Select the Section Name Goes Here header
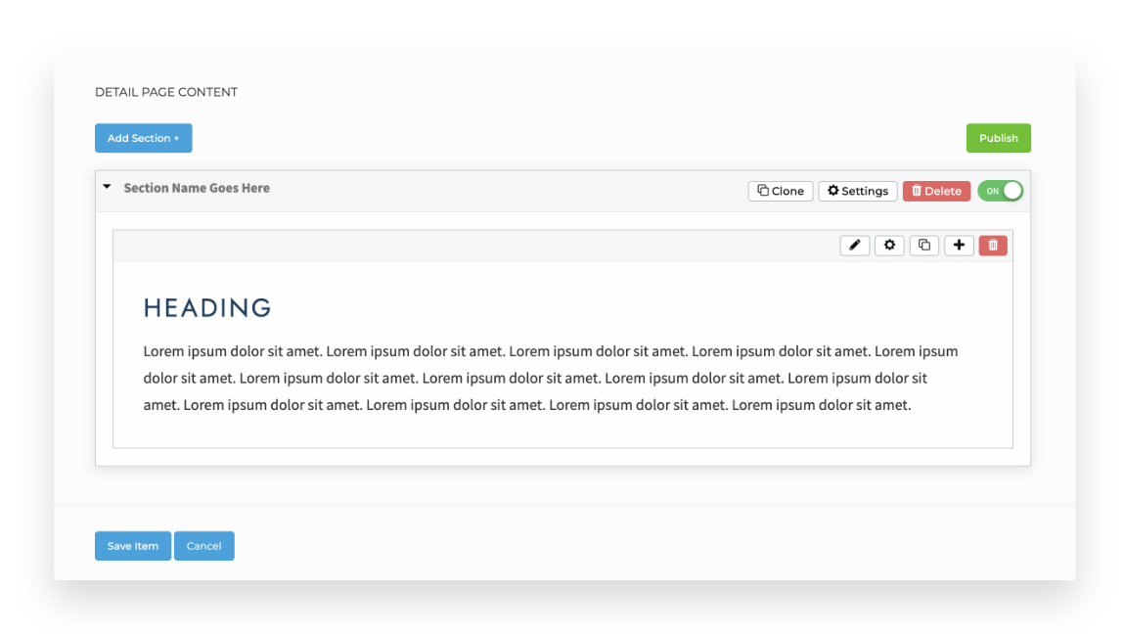 [x=196, y=188]
